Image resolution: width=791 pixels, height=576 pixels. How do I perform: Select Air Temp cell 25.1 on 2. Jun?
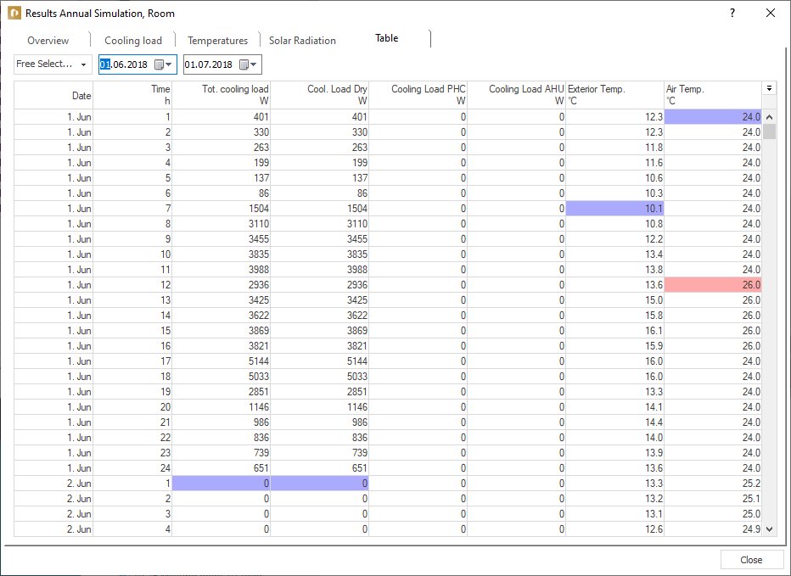point(713,499)
